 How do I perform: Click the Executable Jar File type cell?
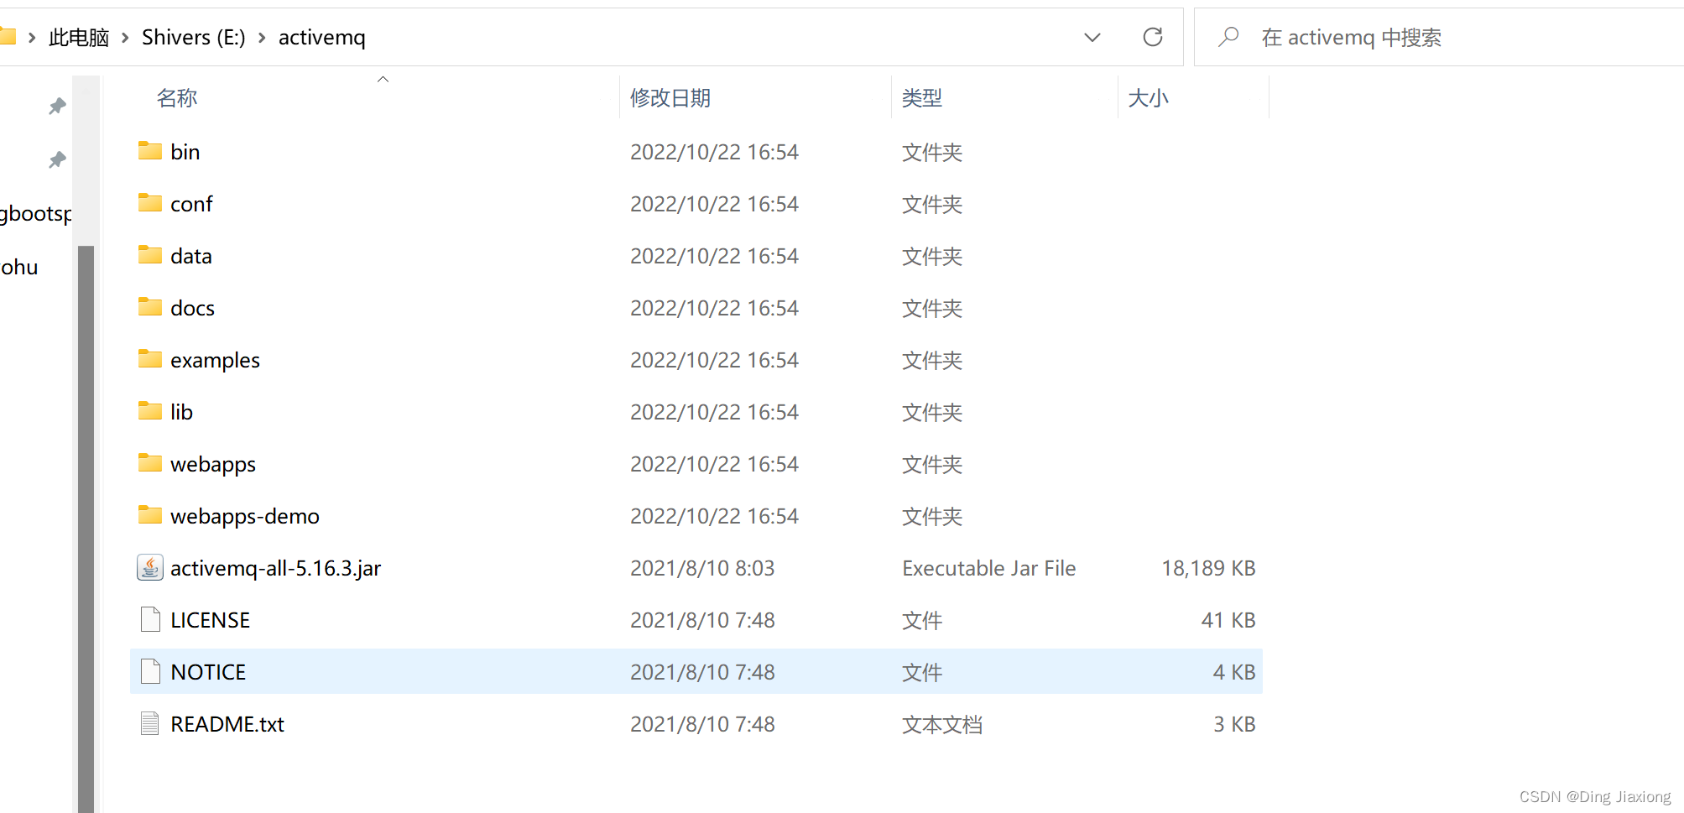(x=989, y=568)
